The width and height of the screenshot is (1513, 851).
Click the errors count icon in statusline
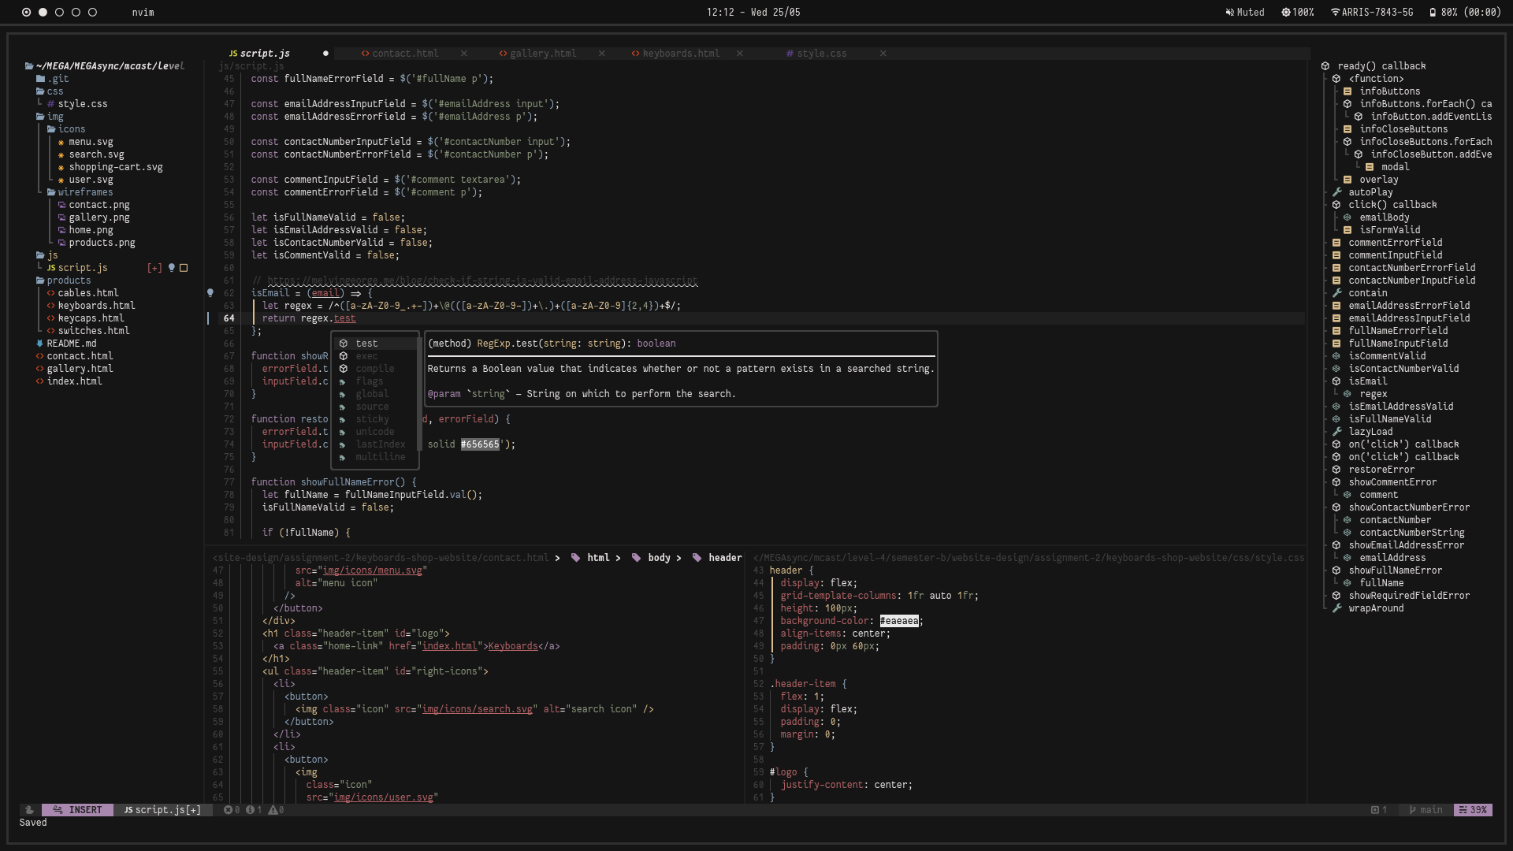[228, 810]
